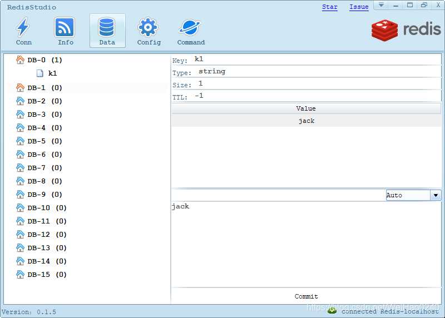Open the Auto format dropdown
The width and height of the screenshot is (445, 318).
pyautogui.click(x=436, y=195)
